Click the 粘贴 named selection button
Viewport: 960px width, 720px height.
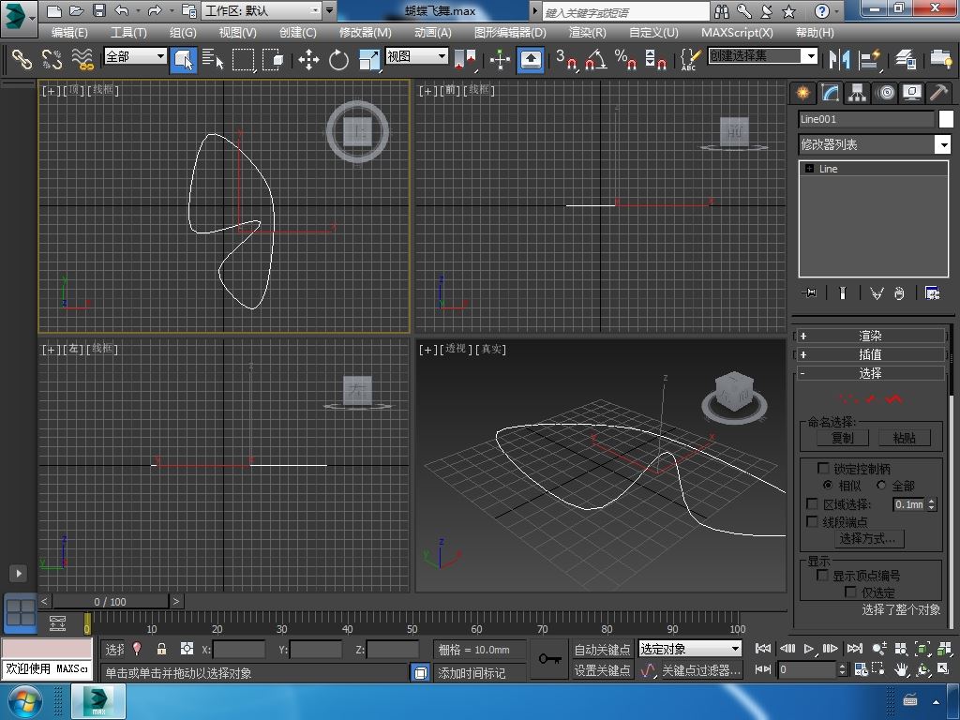905,438
